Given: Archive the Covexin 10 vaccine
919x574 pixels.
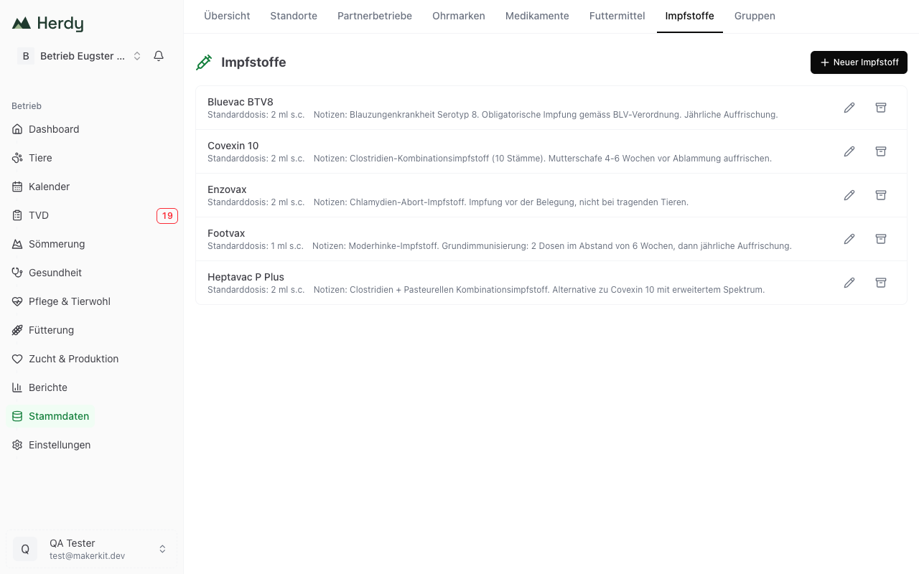Looking at the screenshot, I should [x=881, y=151].
